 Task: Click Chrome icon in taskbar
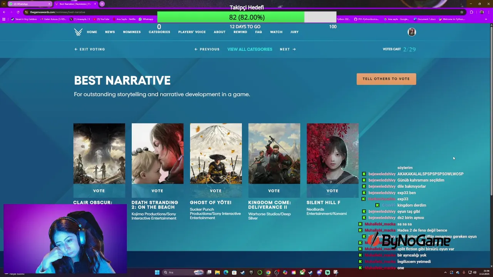click(x=268, y=272)
